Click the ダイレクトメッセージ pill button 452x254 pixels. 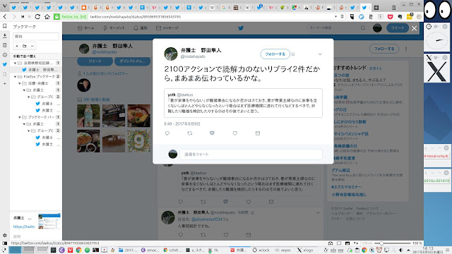pyautogui.click(x=132, y=61)
